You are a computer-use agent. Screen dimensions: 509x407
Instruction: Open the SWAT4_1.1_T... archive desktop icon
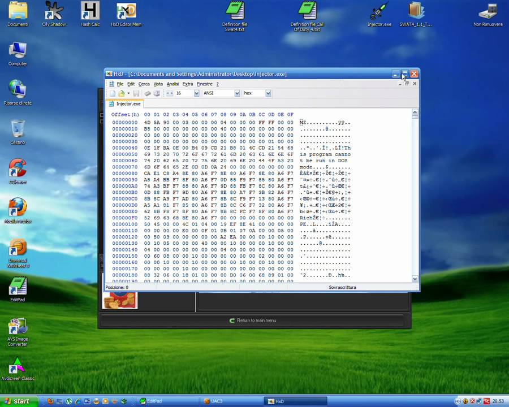416,14
